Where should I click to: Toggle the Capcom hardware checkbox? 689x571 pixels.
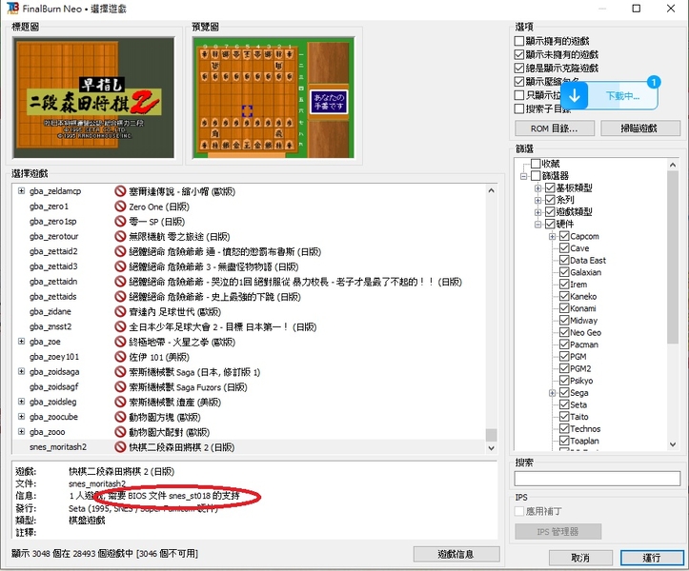pos(564,236)
